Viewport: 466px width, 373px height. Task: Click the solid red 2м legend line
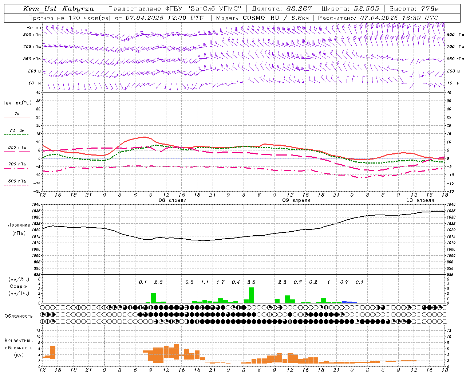click(17, 118)
